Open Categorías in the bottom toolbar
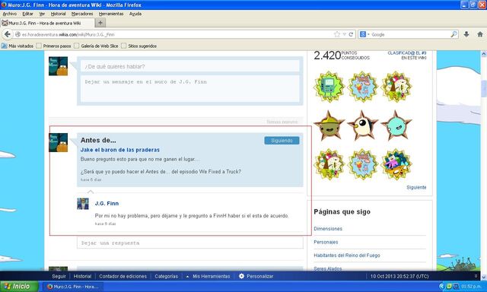The width and height of the screenshot is (487, 292). (166, 276)
